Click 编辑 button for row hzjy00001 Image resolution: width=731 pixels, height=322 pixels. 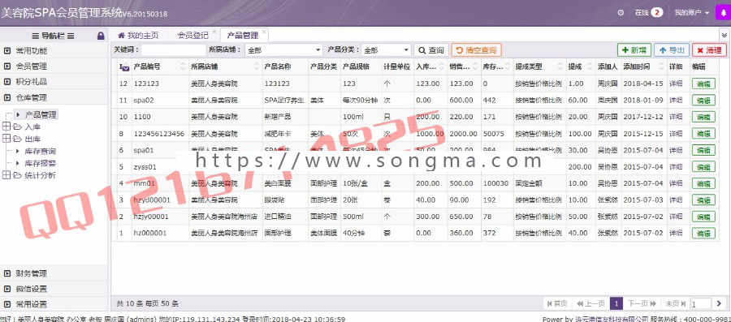coord(703,217)
